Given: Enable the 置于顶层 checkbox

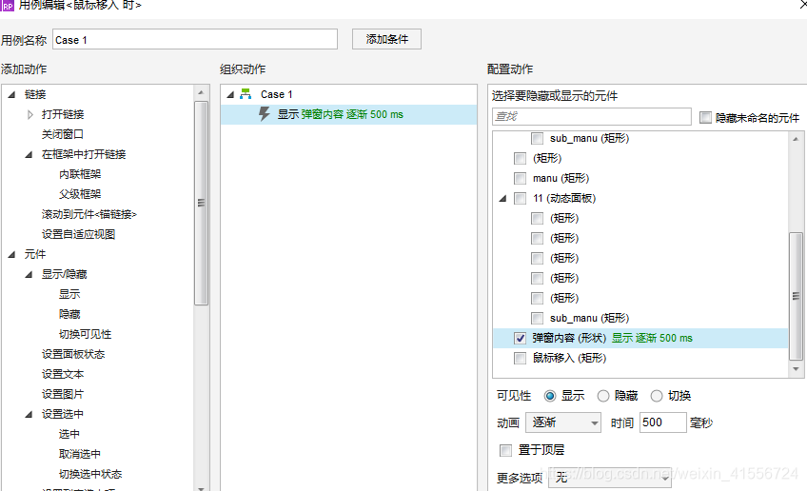Looking at the screenshot, I should pyautogui.click(x=506, y=450).
